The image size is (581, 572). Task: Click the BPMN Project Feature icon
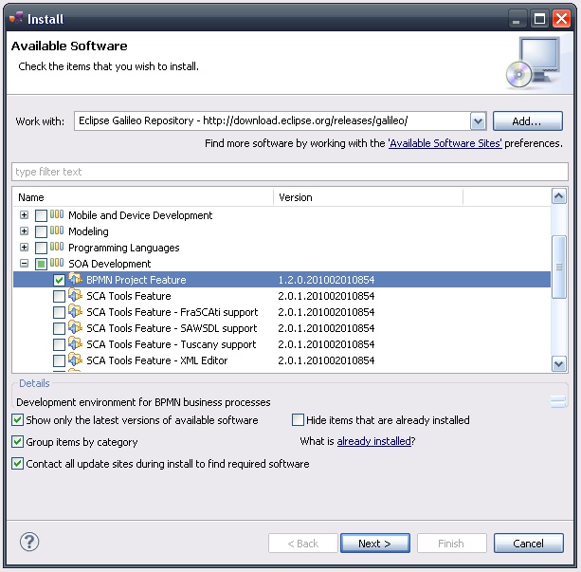pos(76,280)
